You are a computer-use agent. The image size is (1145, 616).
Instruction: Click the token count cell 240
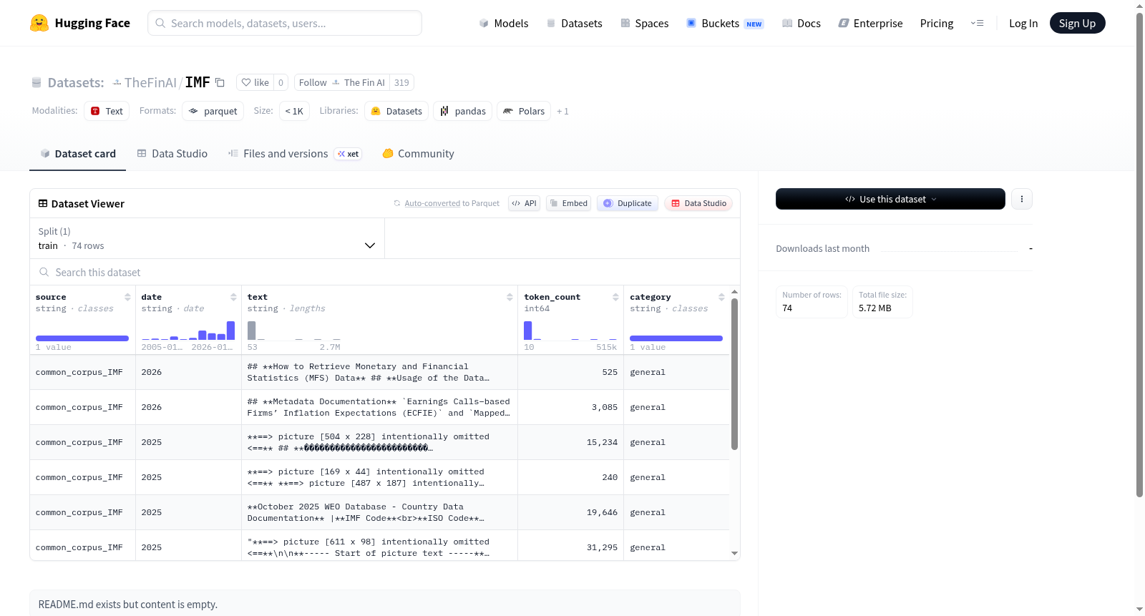(x=570, y=477)
